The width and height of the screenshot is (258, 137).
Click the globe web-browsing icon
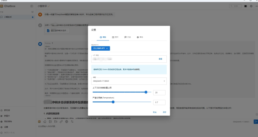pos(66,121)
